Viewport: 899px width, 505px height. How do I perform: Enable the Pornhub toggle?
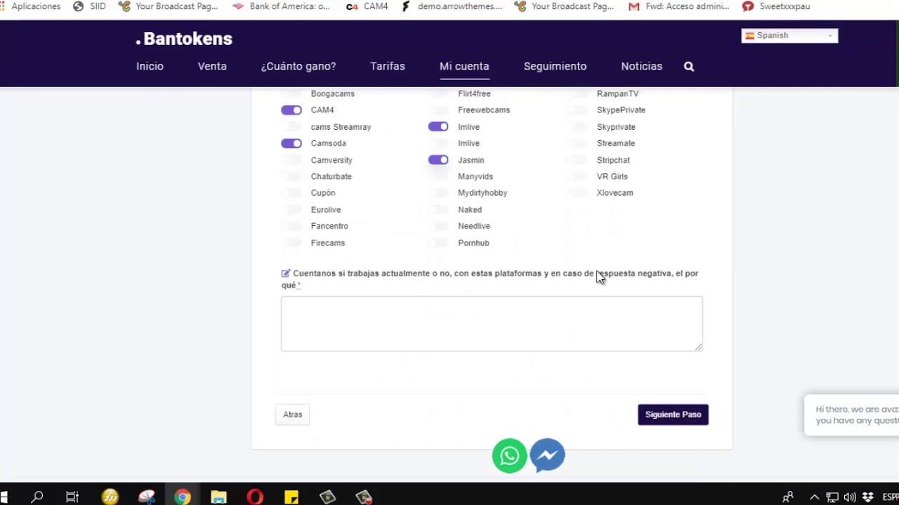click(438, 243)
